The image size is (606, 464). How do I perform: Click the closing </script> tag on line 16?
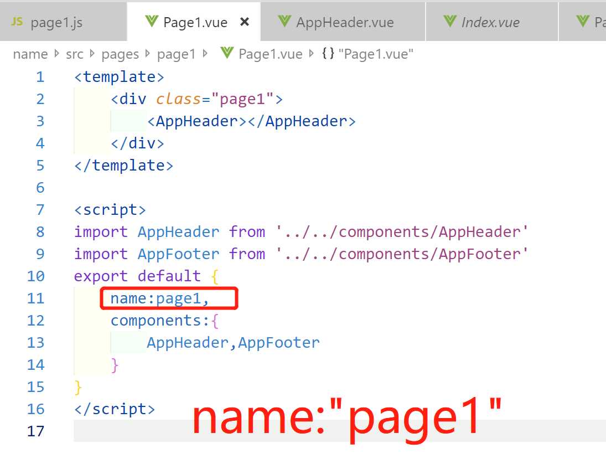click(115, 409)
